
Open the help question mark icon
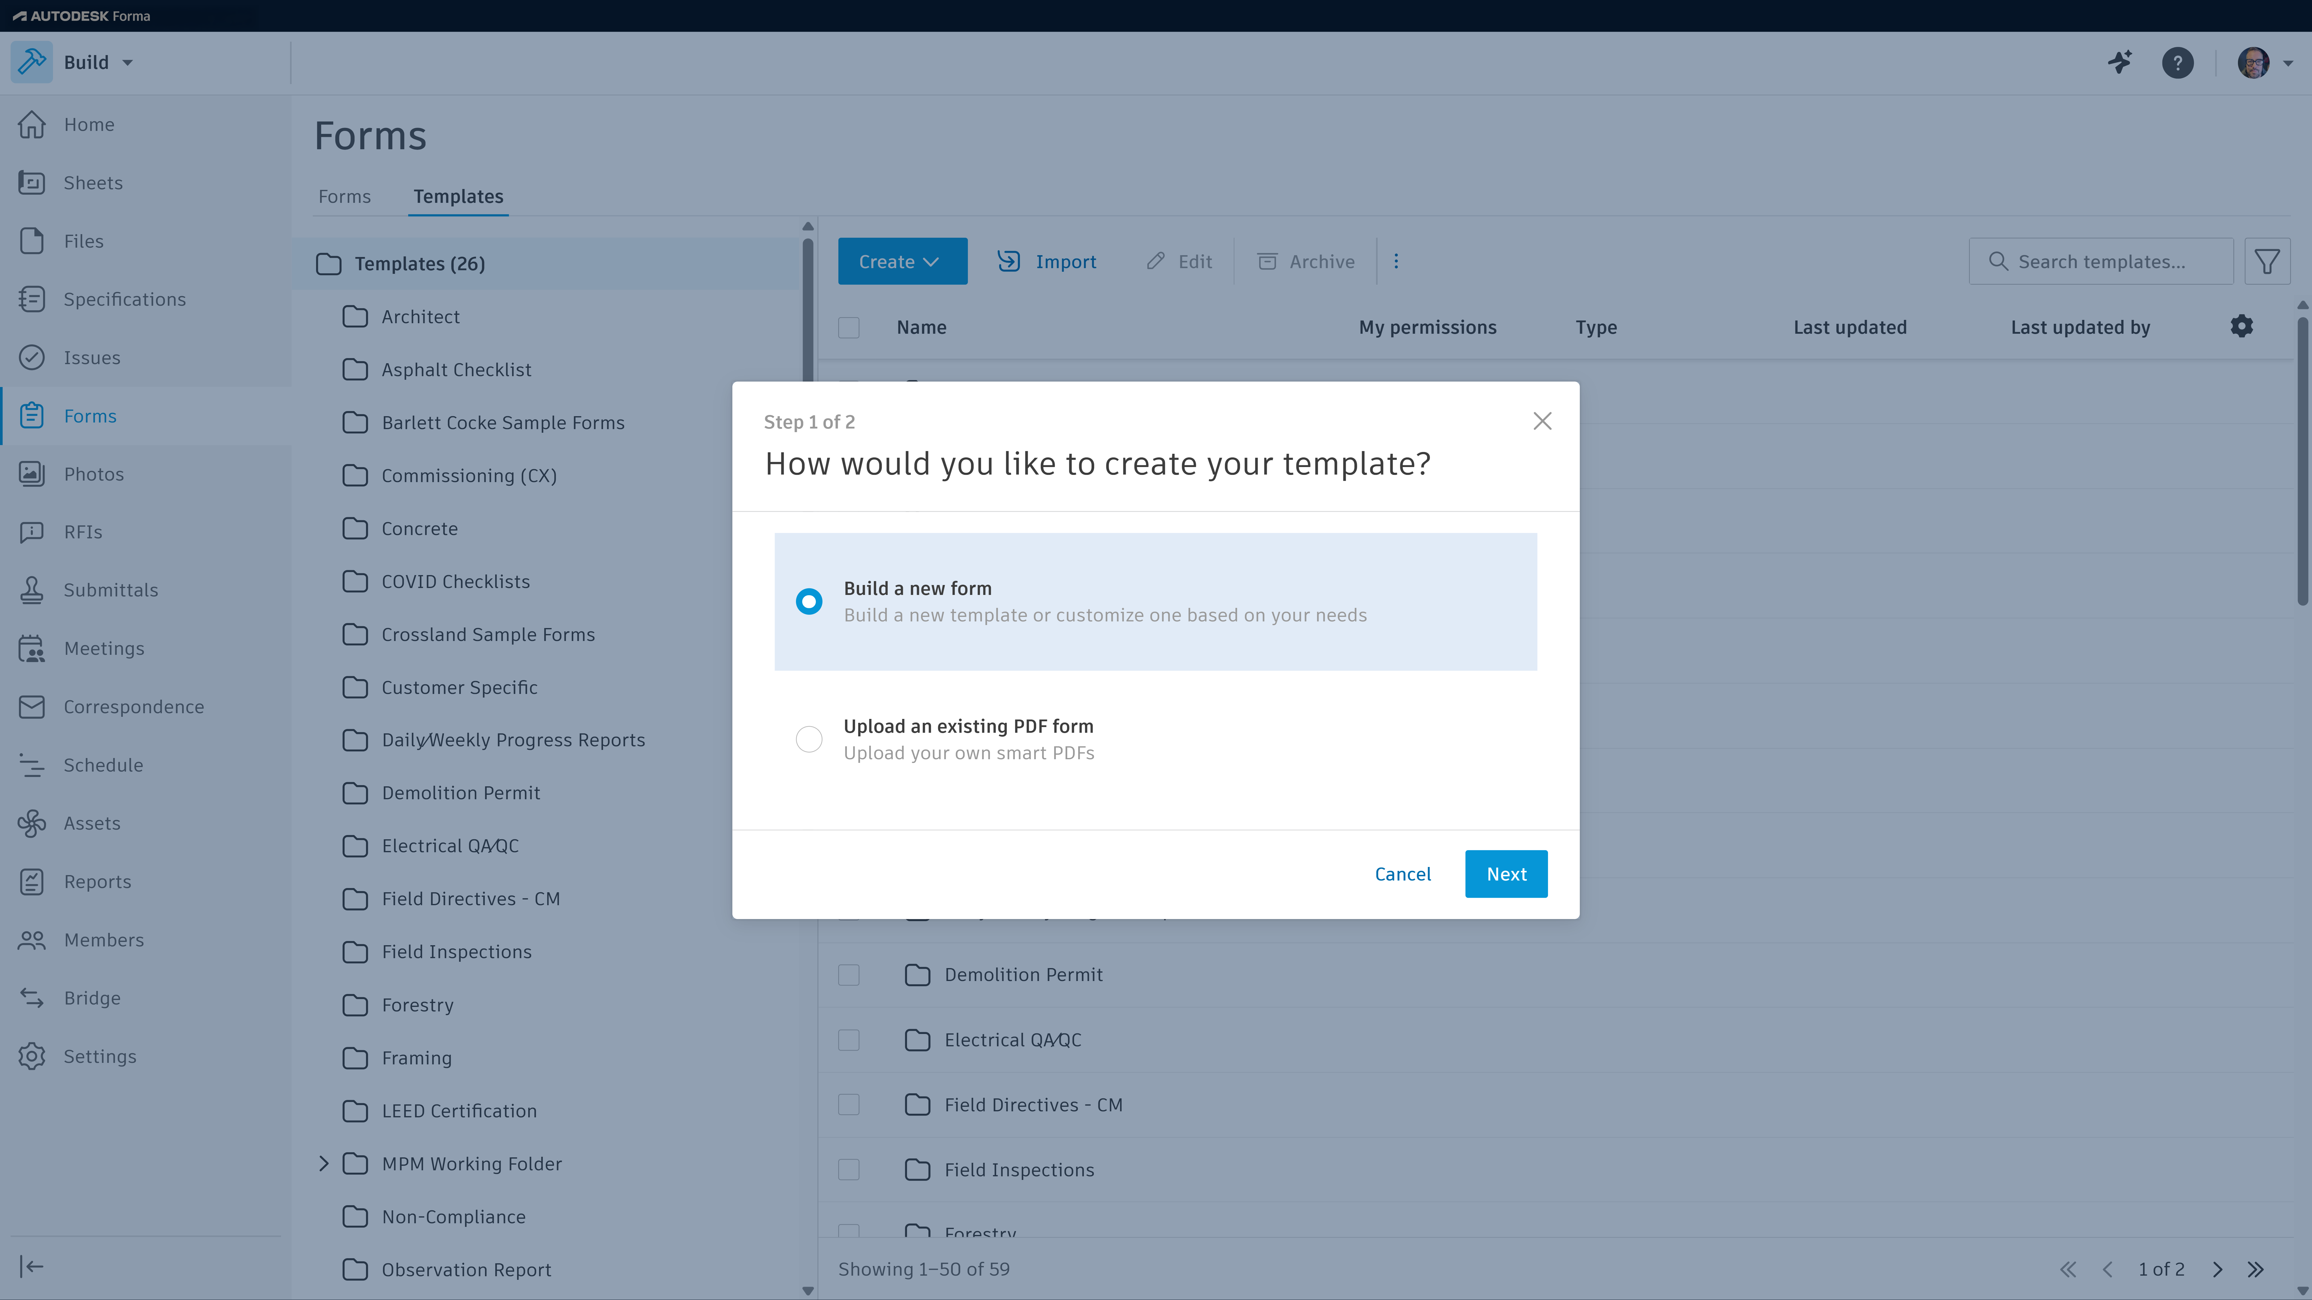(x=2177, y=63)
